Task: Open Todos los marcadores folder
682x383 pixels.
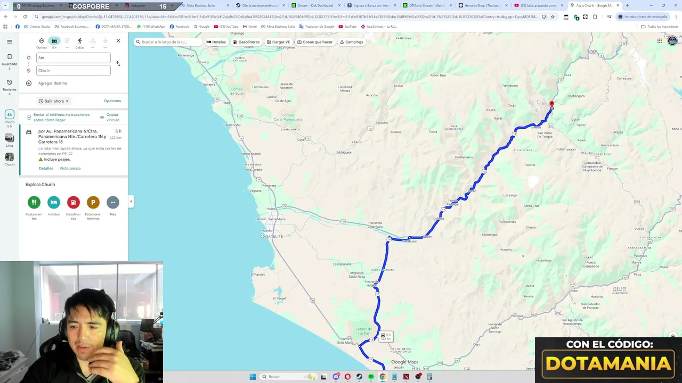Action: [660, 27]
